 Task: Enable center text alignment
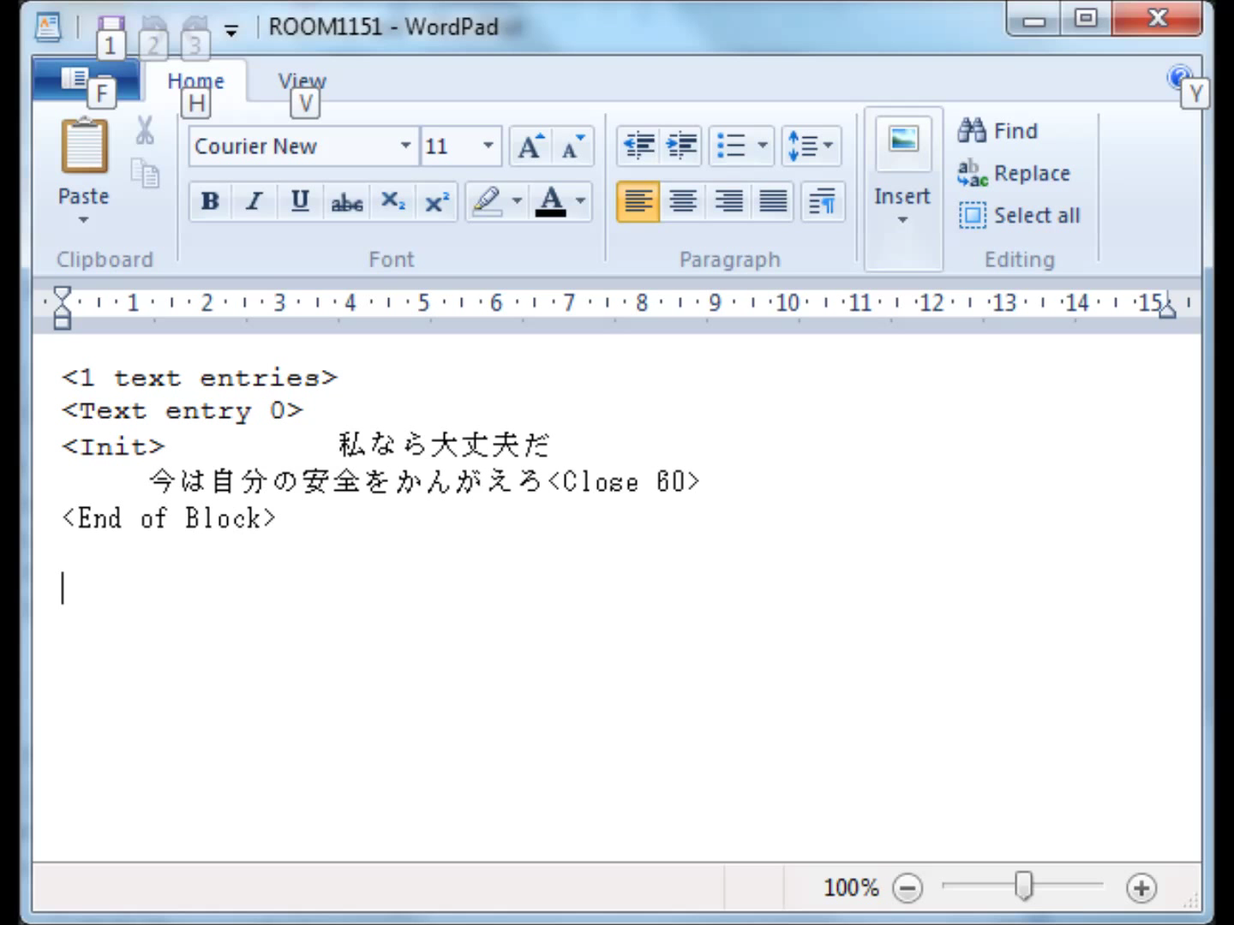tap(683, 202)
